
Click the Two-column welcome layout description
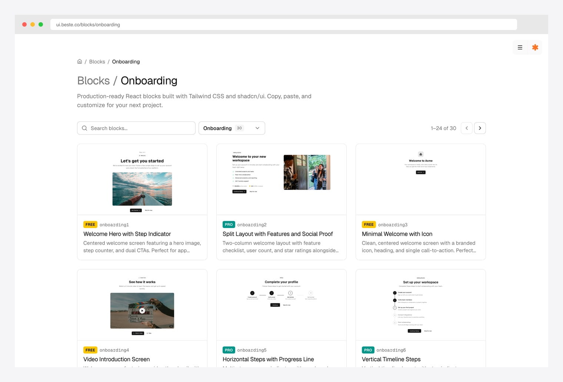tap(281, 247)
